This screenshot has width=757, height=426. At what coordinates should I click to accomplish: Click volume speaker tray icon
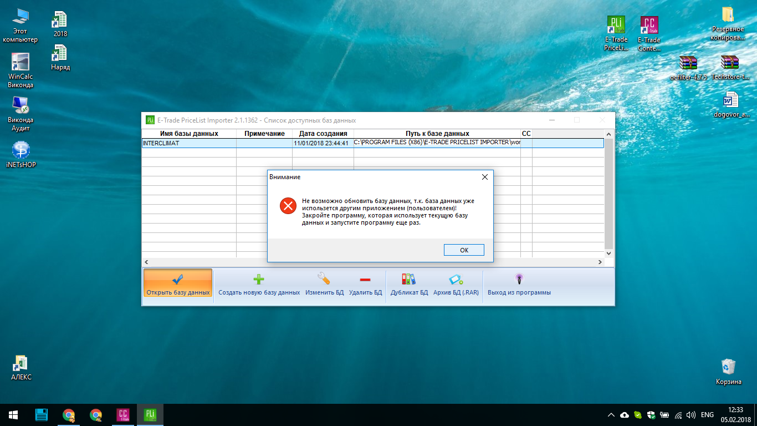pyautogui.click(x=691, y=414)
